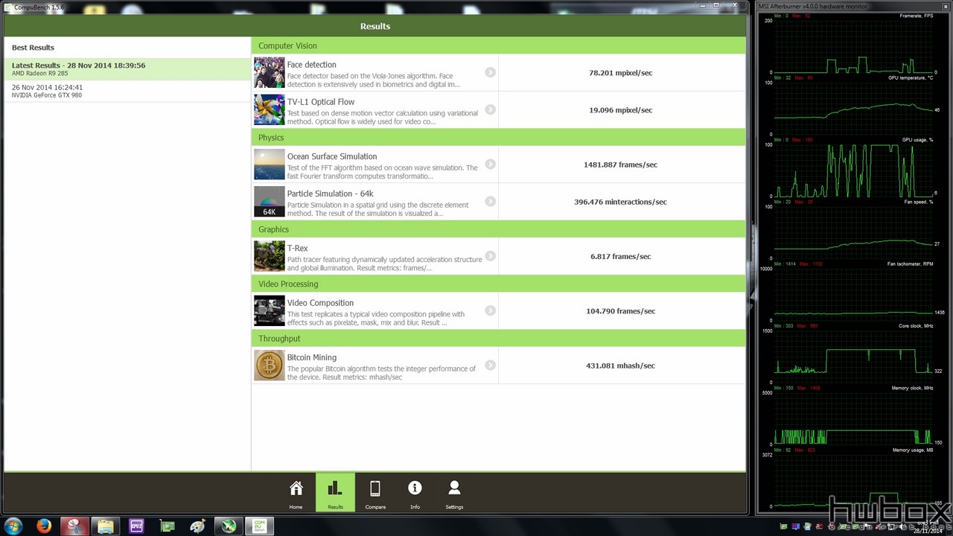The height and width of the screenshot is (536, 953).
Task: Click the T-Rex title text
Action: [x=297, y=249]
